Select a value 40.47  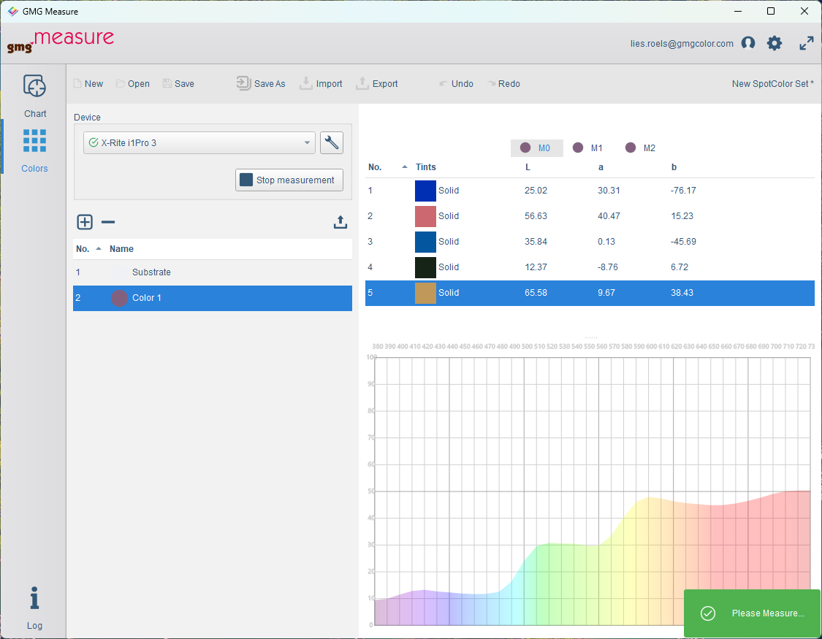click(609, 216)
